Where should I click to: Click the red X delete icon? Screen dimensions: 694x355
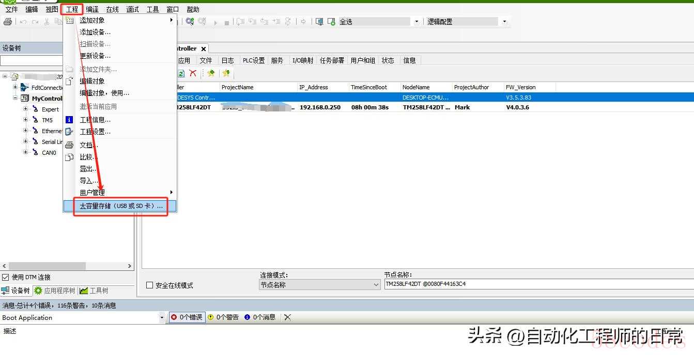pos(193,74)
